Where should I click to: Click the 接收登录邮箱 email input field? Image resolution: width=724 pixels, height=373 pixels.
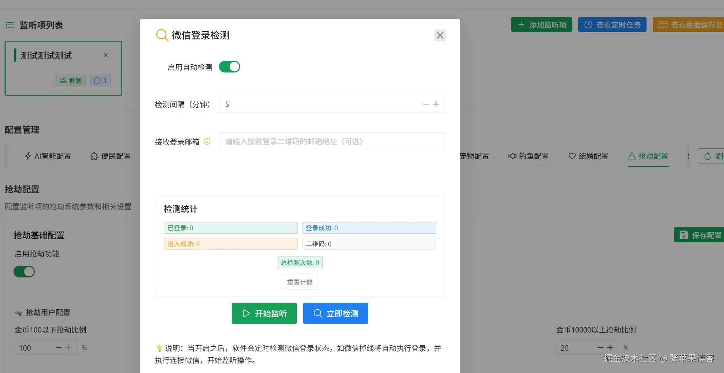click(331, 141)
